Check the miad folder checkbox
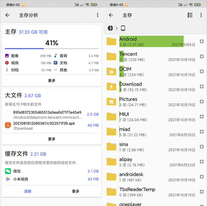This screenshot has height=206, width=207. point(202,132)
